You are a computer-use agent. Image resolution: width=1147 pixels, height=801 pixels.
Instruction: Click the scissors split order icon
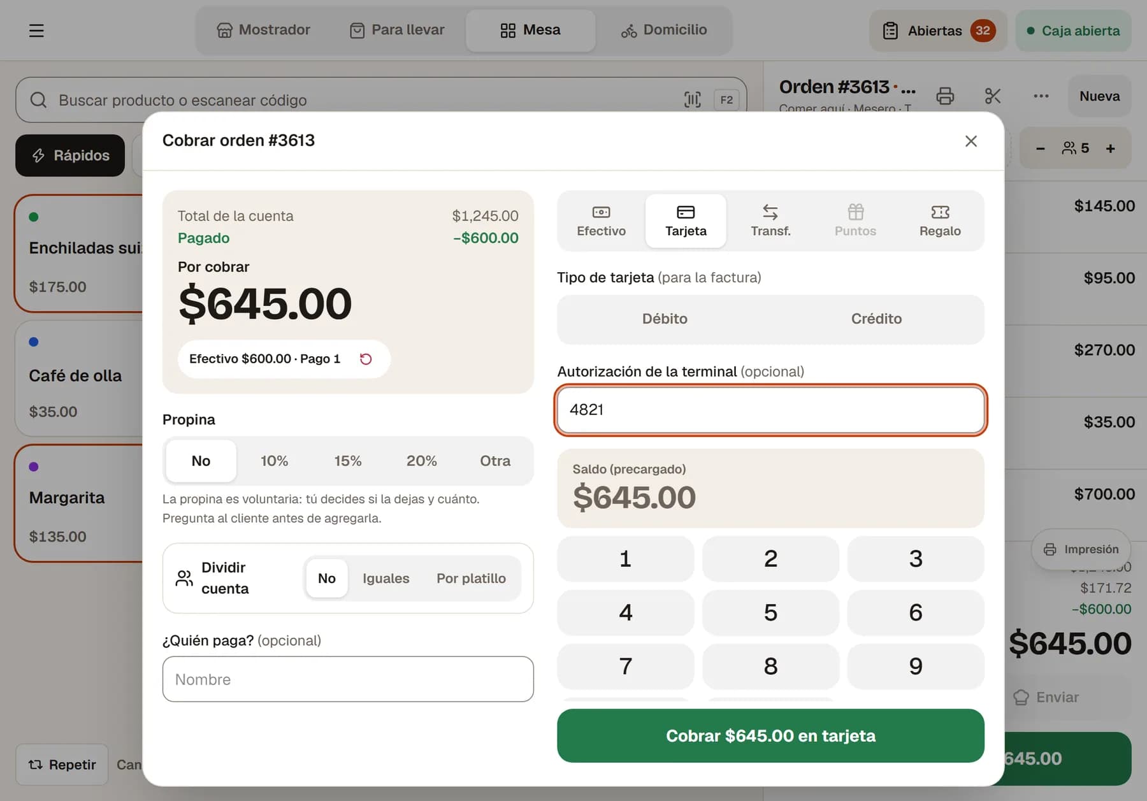(x=993, y=96)
